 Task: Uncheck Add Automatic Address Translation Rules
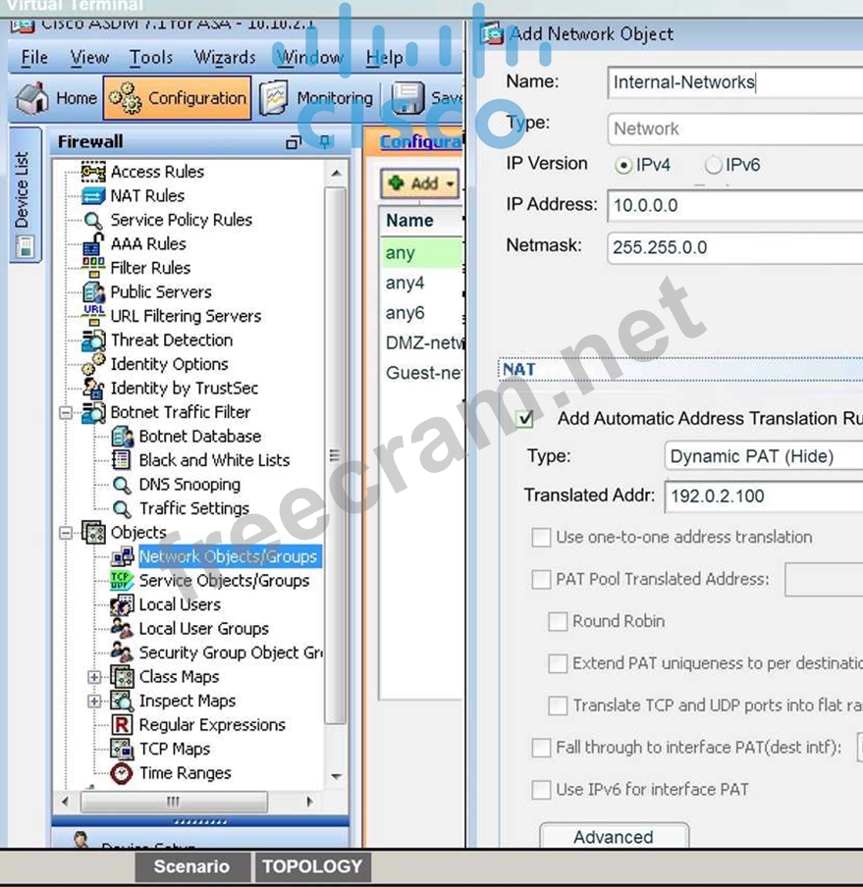[x=526, y=419]
